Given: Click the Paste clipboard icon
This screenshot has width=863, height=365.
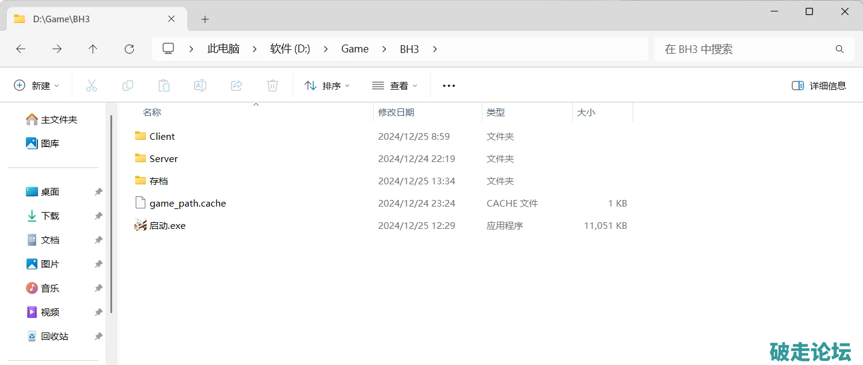Looking at the screenshot, I should click(164, 86).
